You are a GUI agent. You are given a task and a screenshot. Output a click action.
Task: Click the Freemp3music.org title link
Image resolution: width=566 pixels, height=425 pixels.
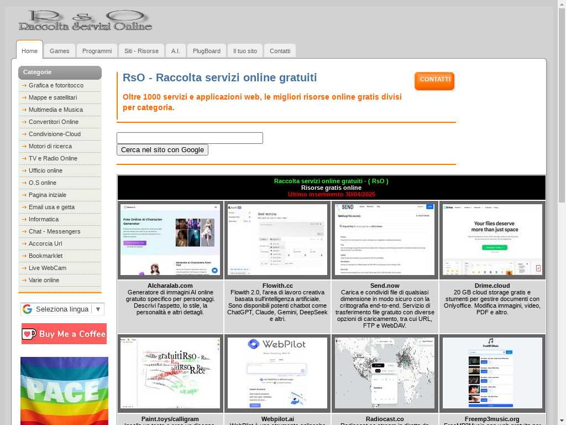pyautogui.click(x=492, y=419)
